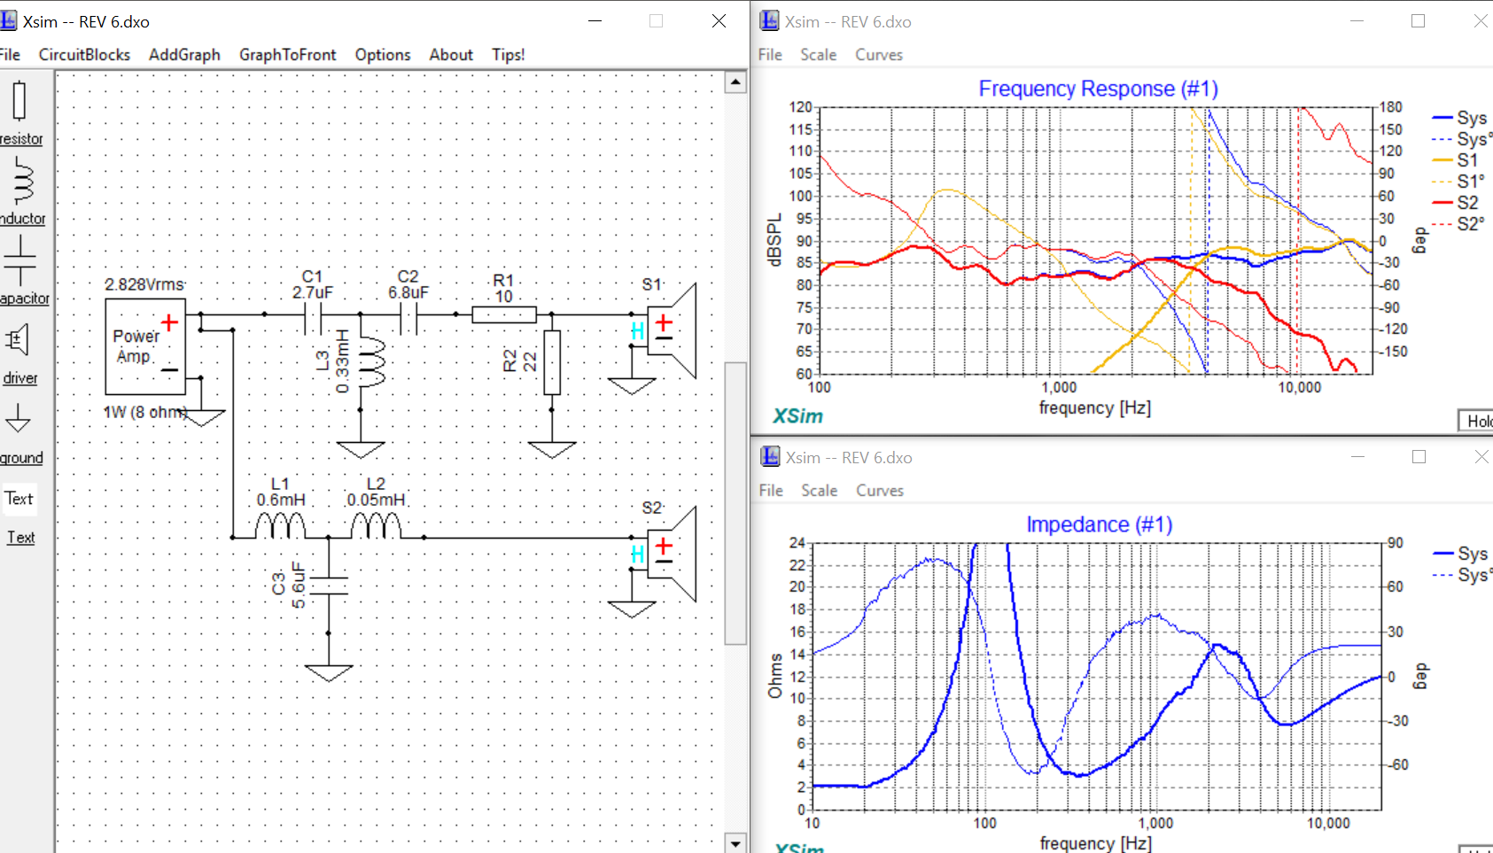1493x853 pixels.
Task: Click the S2 driver speaker symbol
Action: click(x=672, y=554)
